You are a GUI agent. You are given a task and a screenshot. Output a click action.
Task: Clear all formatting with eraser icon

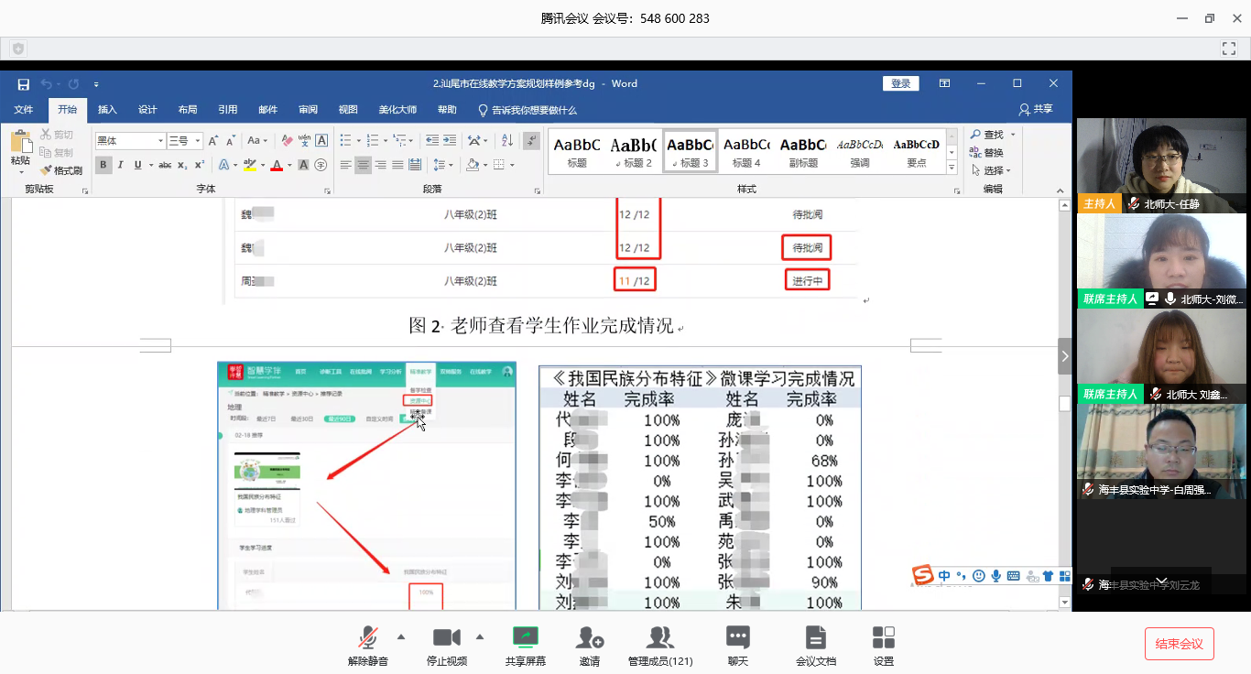click(287, 140)
